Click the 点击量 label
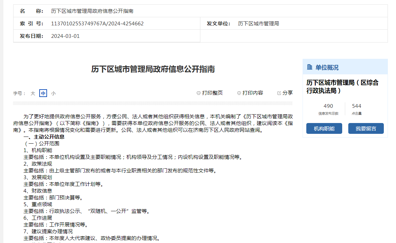 coord(357,114)
